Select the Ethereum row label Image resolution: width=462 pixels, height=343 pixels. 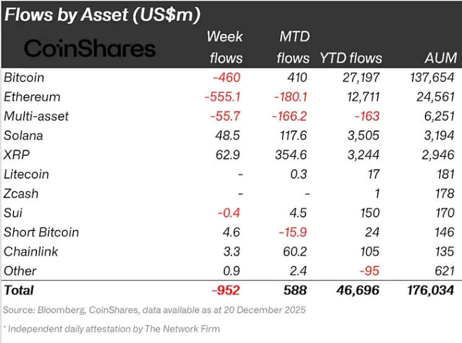(x=32, y=97)
